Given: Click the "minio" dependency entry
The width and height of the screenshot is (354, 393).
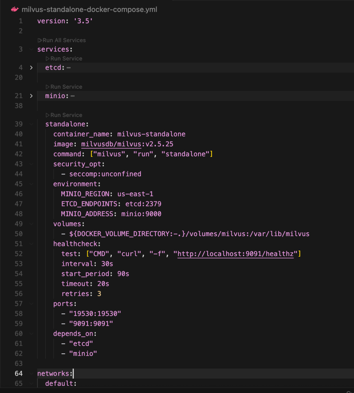Looking at the screenshot, I should [x=83, y=353].
